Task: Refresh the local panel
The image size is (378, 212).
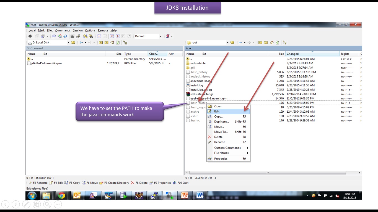Action: tap(118, 43)
